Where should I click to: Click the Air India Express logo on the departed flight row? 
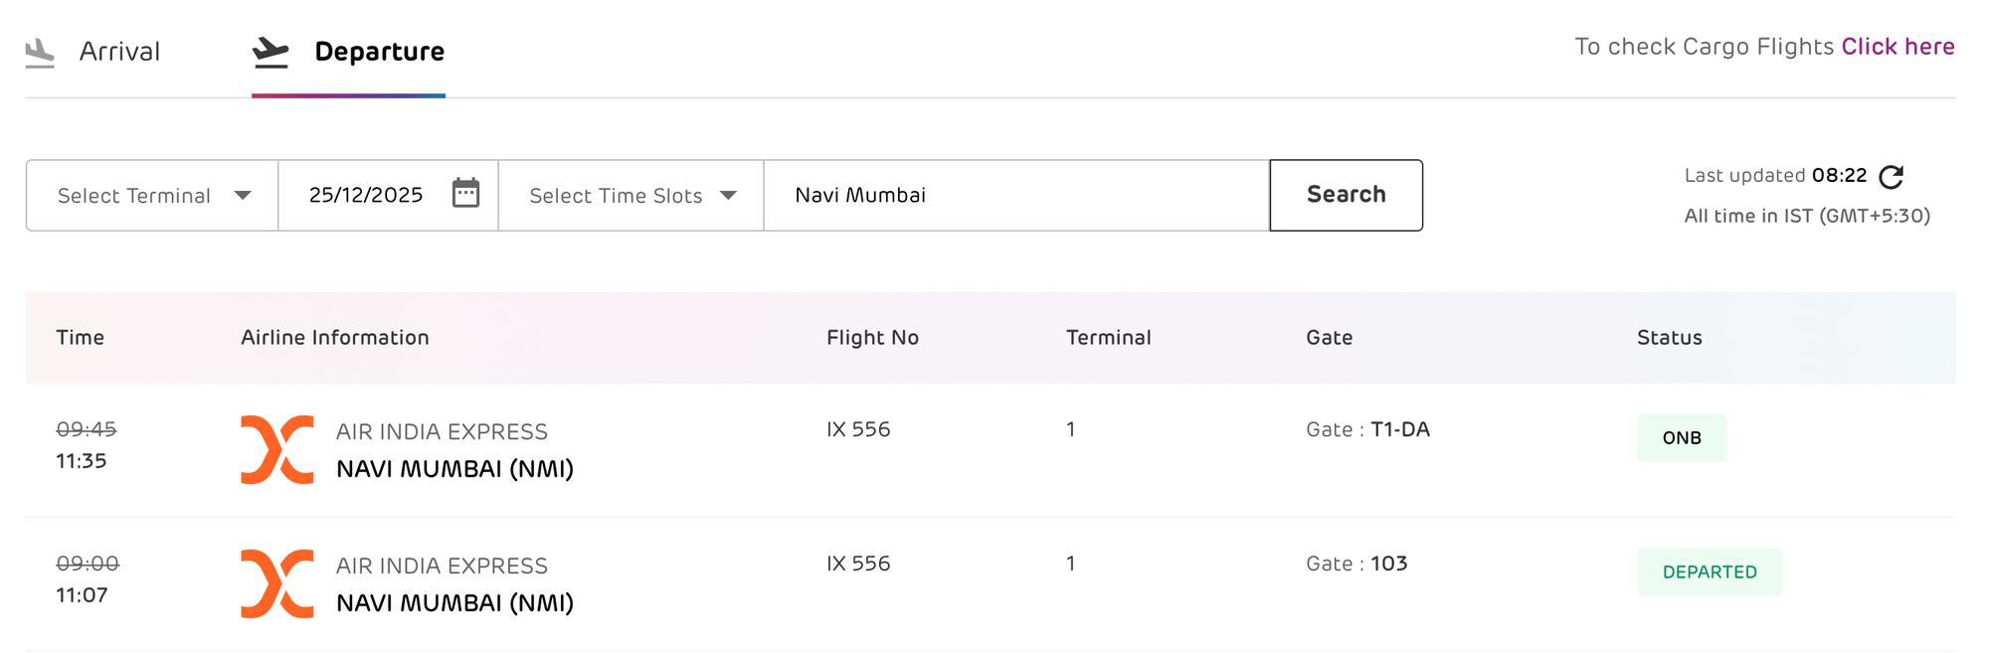pos(277,582)
